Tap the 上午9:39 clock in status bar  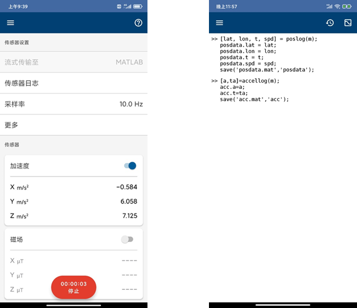(x=18, y=7)
